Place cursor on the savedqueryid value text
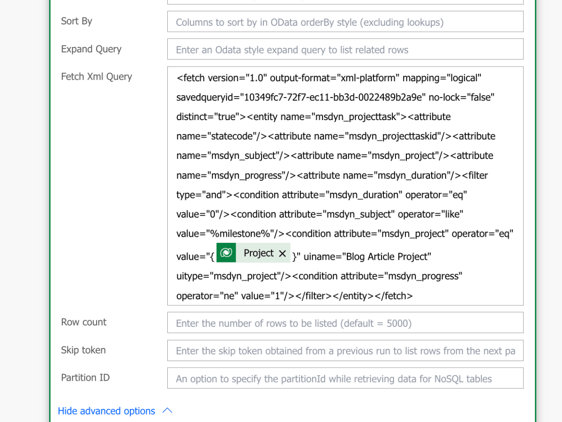 coord(333,98)
